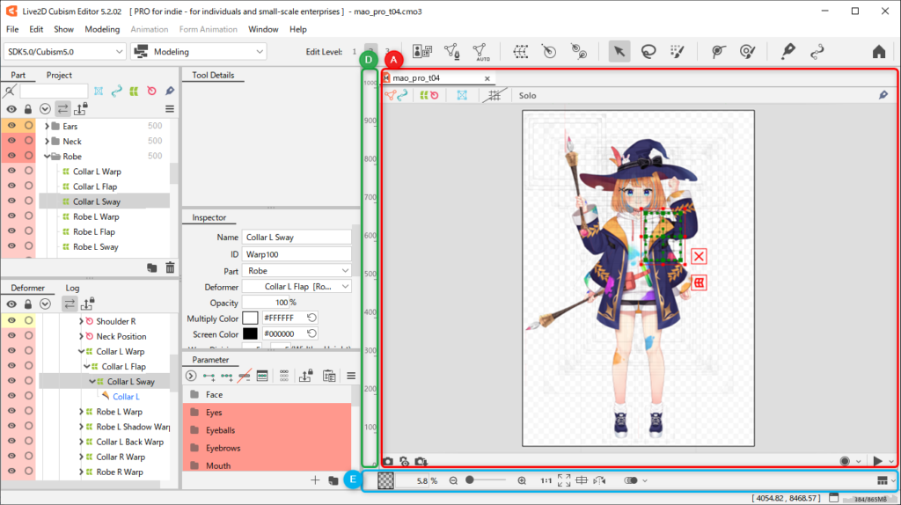
Task: Filter Part palette by ArtMesh icon
Action: pos(99,91)
